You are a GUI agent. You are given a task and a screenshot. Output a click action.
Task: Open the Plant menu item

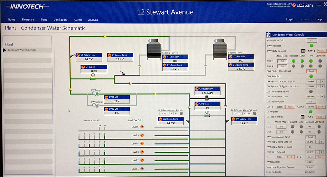(44, 20)
